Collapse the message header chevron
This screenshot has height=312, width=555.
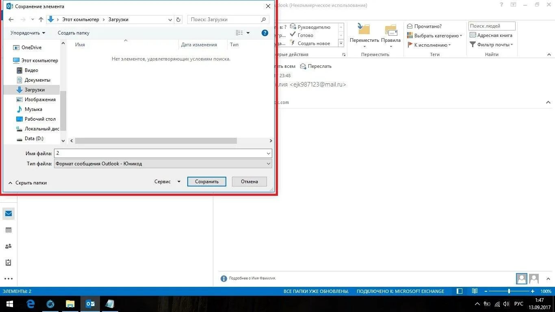[x=548, y=102]
